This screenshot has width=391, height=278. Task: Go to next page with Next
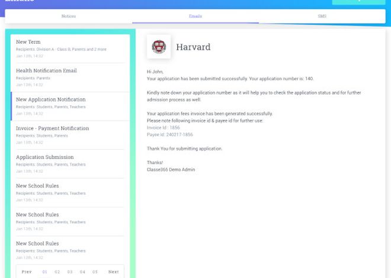click(x=114, y=271)
